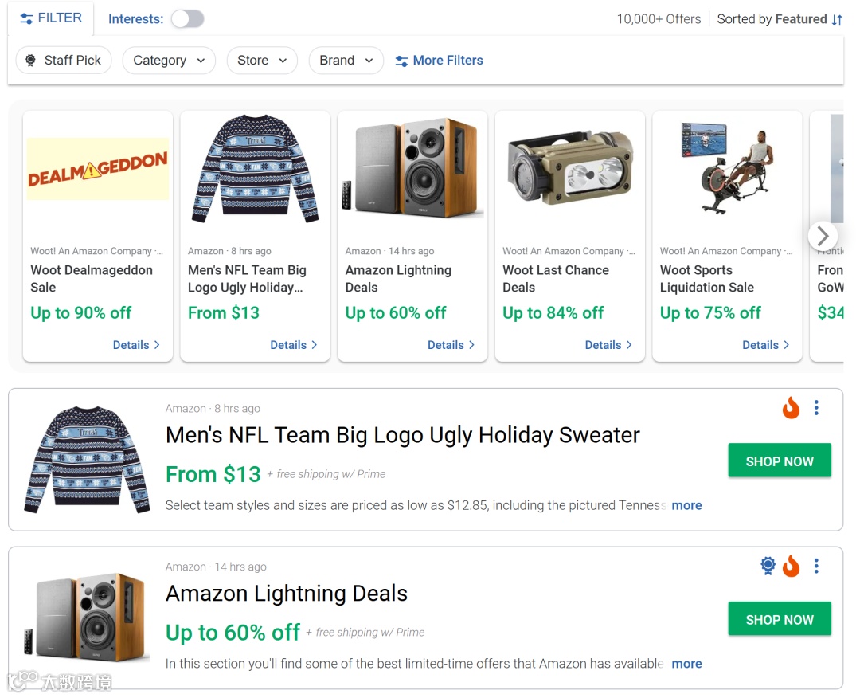Click the sort arrows icon beside Featured

837,20
